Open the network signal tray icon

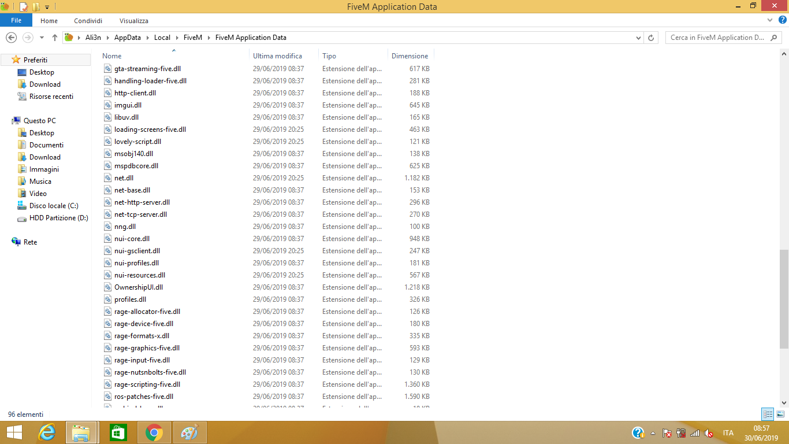pos(695,433)
